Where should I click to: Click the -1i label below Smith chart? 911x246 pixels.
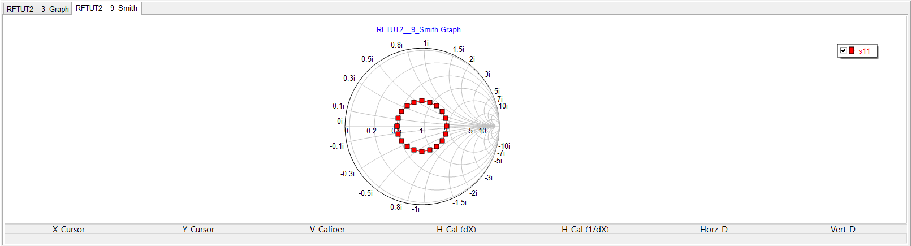[416, 209]
